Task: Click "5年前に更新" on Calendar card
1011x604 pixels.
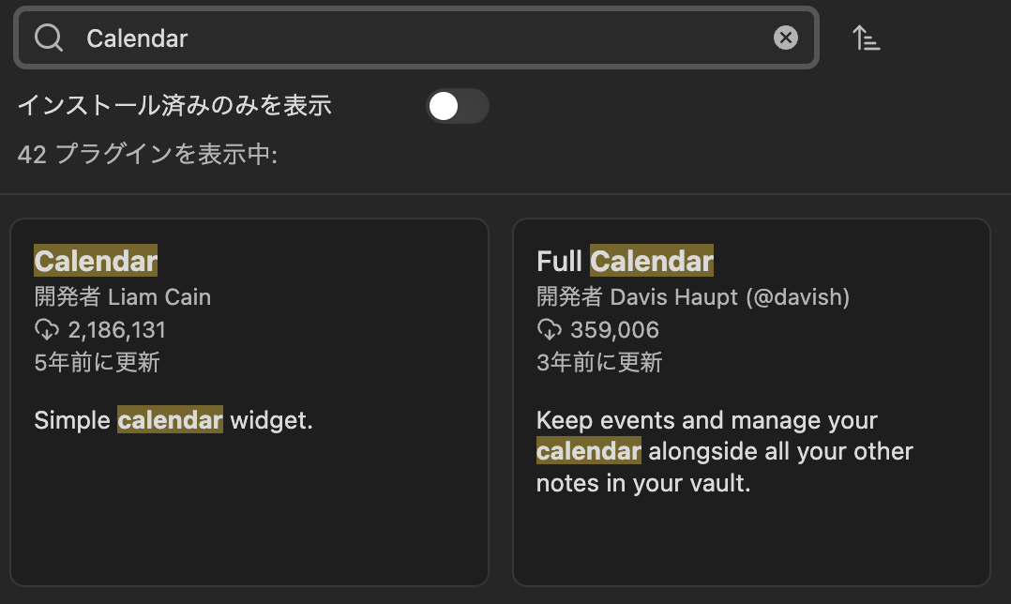Action: (97, 362)
